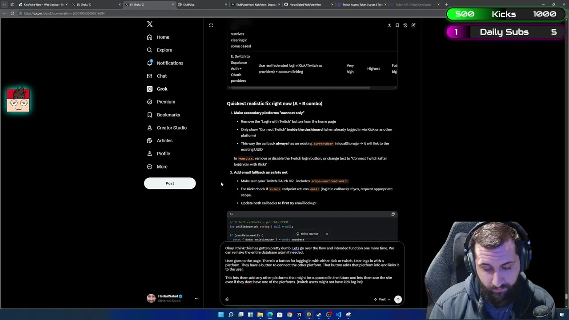Open Creator Studio
This screenshot has width=569, height=320.
pos(167,128)
